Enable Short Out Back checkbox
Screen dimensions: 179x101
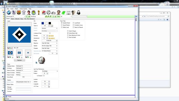click(68, 37)
